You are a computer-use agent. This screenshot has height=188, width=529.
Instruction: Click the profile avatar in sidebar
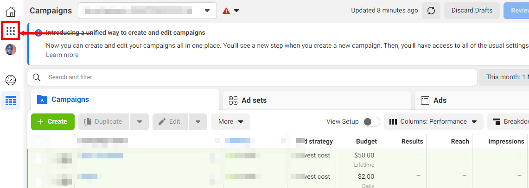tap(11, 50)
